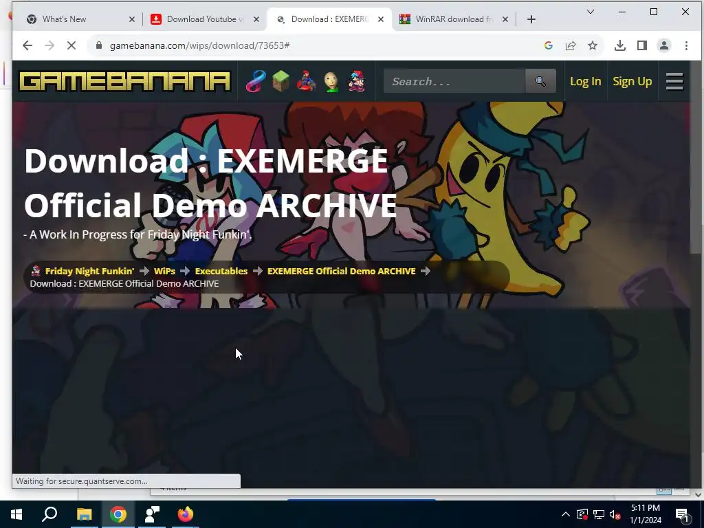
Task: Open Friday Night Funkin' header game icon
Action: [x=357, y=81]
